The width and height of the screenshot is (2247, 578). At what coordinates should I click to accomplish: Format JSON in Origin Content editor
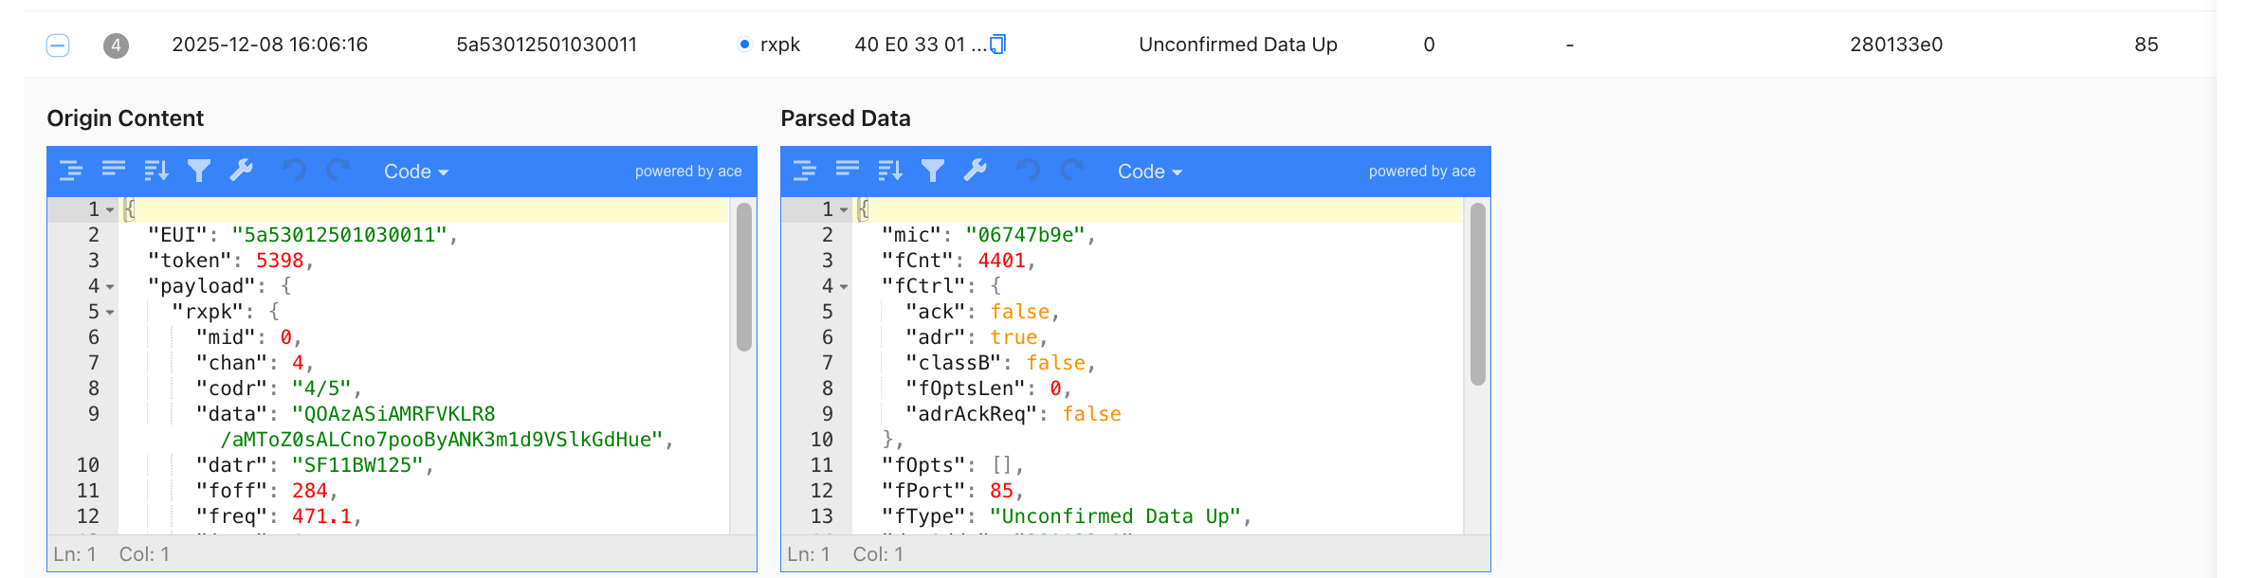click(x=71, y=171)
